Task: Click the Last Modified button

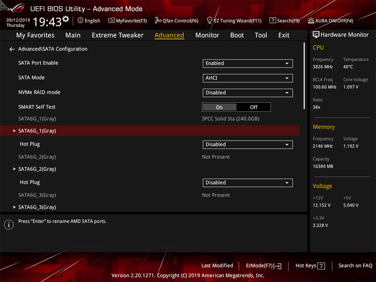Action: 217,266
